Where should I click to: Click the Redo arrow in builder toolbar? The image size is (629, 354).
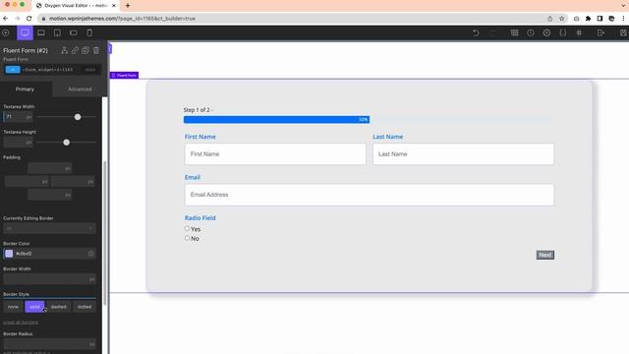click(x=492, y=32)
